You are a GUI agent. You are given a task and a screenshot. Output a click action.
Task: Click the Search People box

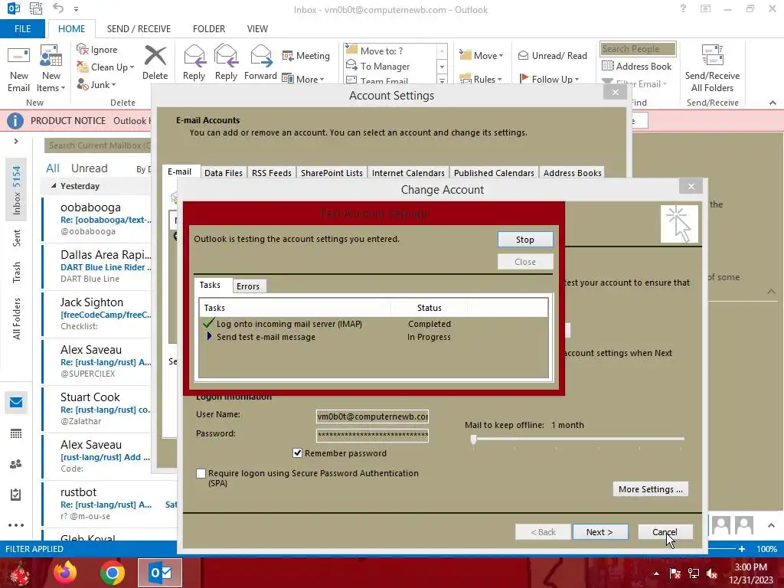[638, 48]
